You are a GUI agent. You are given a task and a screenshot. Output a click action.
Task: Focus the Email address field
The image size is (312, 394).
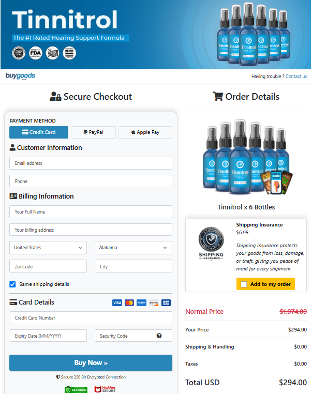click(x=91, y=163)
